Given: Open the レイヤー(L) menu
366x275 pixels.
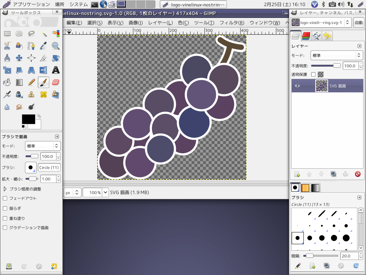Looking at the screenshot, I should (x=160, y=23).
